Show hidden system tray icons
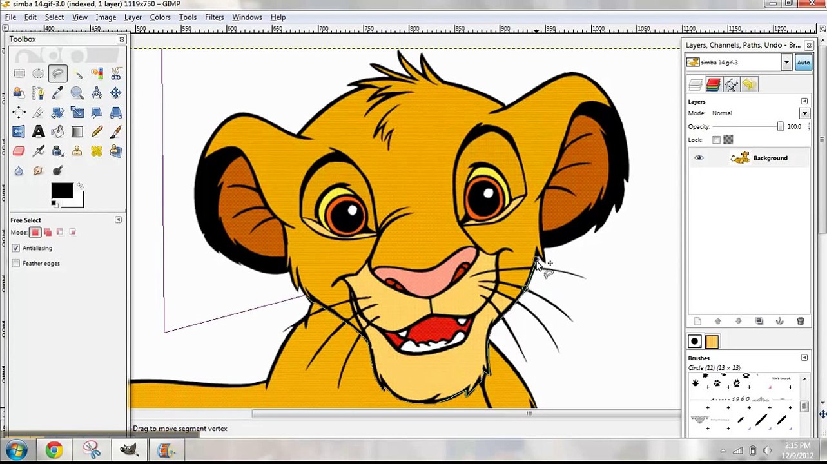 (x=723, y=451)
